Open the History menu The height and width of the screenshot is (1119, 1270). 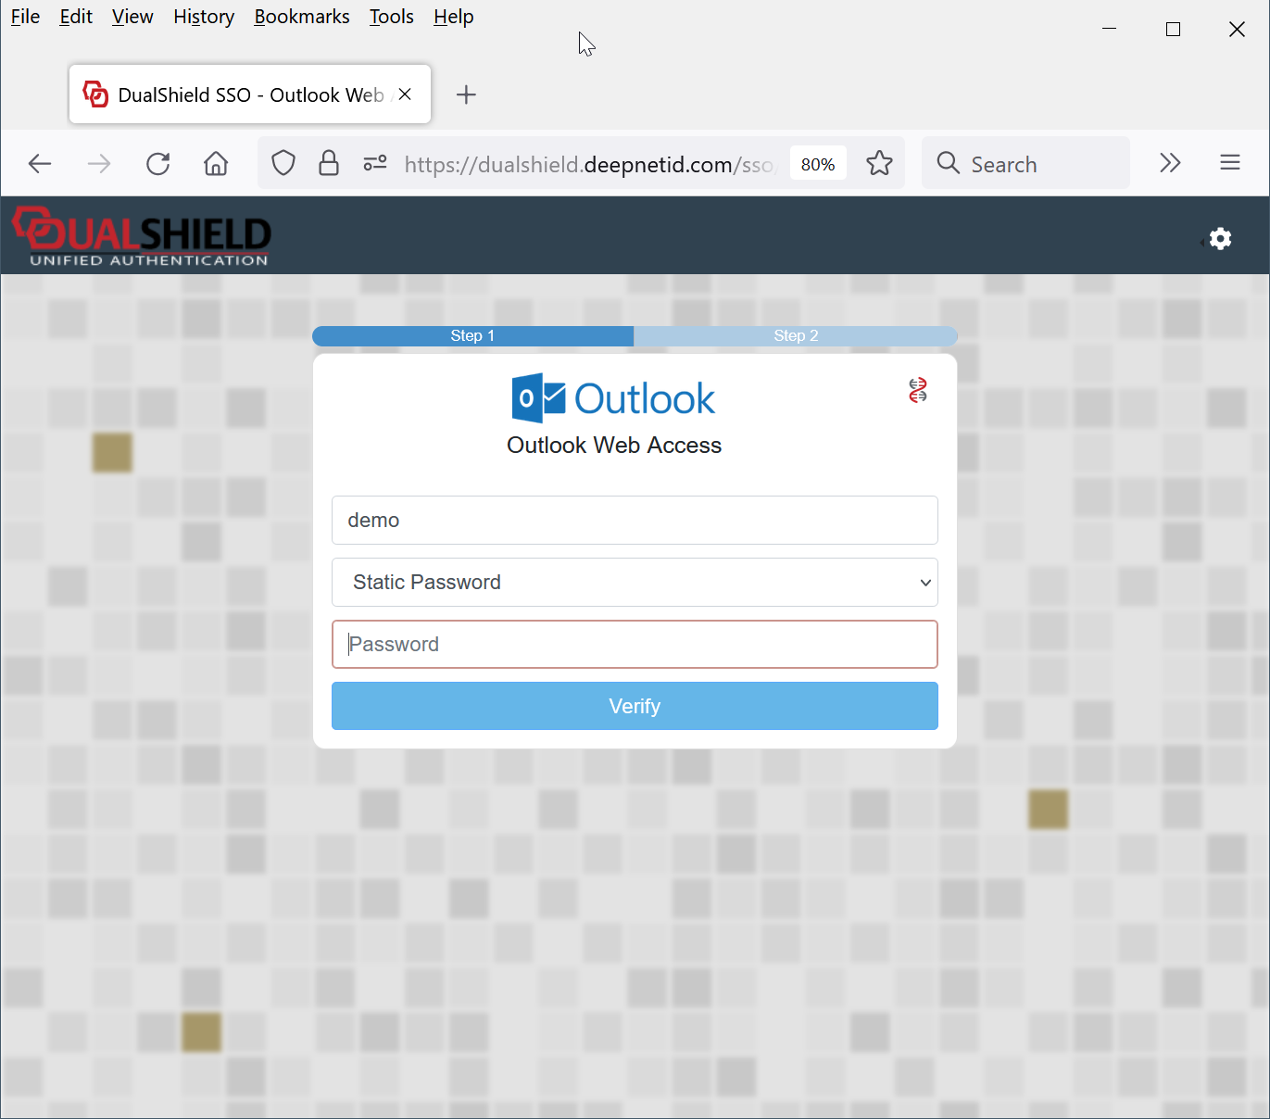pyautogui.click(x=204, y=17)
